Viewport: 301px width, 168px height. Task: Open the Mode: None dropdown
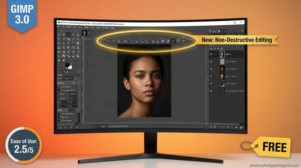(x=73, y=94)
